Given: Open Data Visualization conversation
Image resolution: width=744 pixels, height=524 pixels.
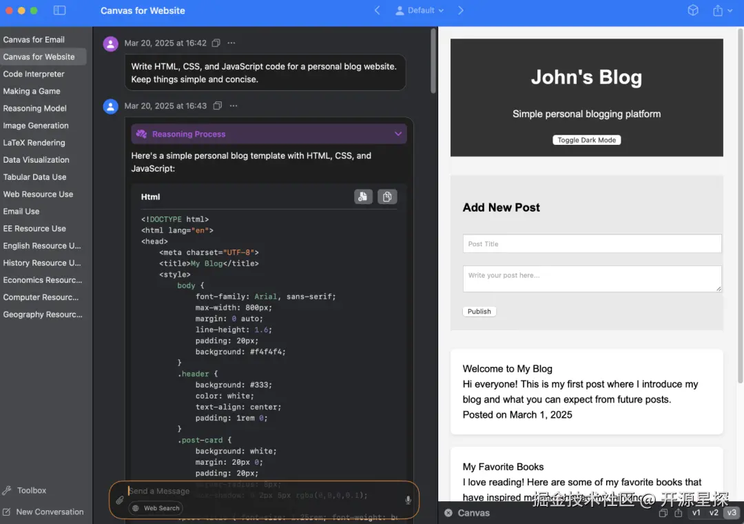Looking at the screenshot, I should (x=43, y=160).
